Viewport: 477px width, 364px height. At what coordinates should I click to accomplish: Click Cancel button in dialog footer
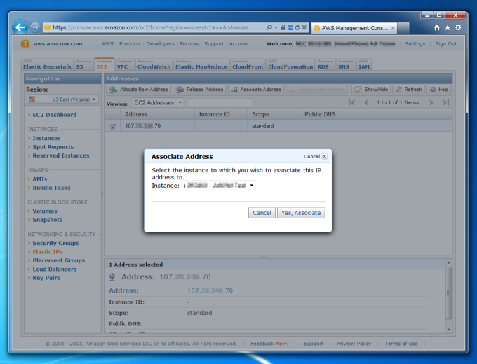(262, 213)
